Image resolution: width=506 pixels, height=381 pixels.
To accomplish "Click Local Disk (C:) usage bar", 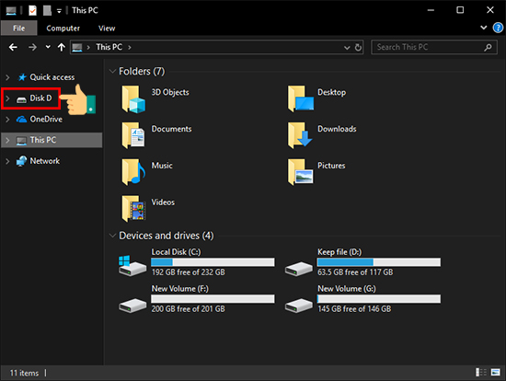I will pyautogui.click(x=213, y=262).
